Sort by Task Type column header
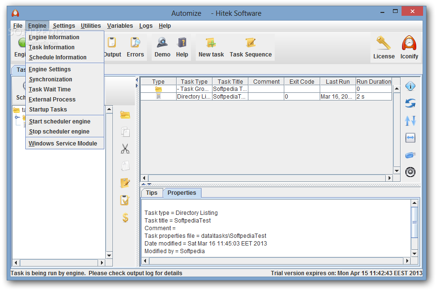 [194, 81]
